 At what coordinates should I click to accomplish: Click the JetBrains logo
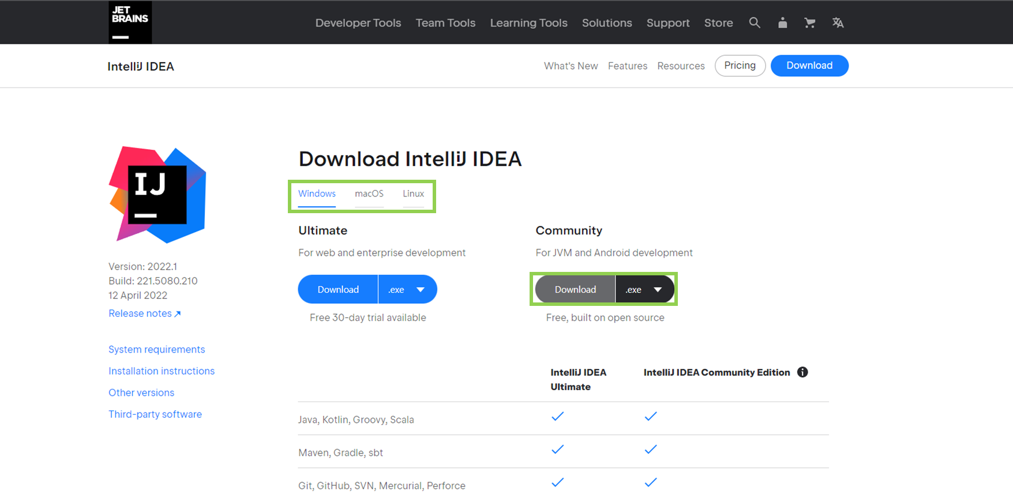pyautogui.click(x=130, y=22)
